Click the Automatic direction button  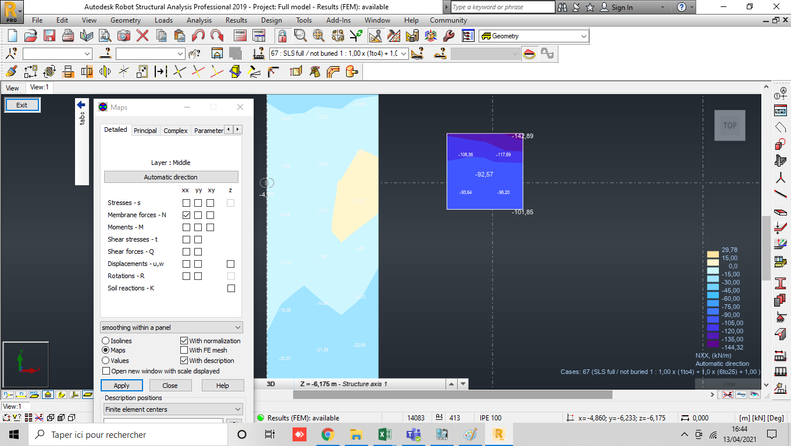pyautogui.click(x=171, y=176)
